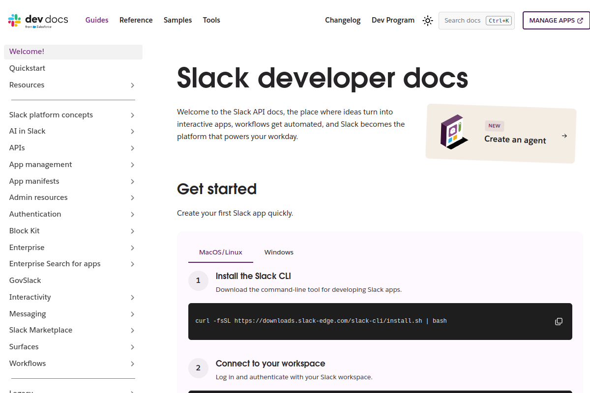590x393 pixels.
Task: Open the Interactivity sidebar entry
Action: pos(30,297)
